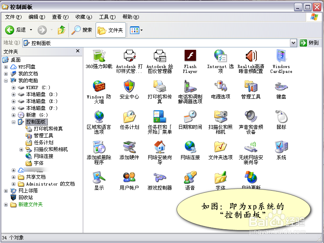Screen dimensions: 324x243
Task: Open 电源选项 icon
Action: pos(220,86)
